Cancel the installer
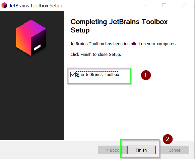This screenshot has width=195, height=159. coord(175,150)
